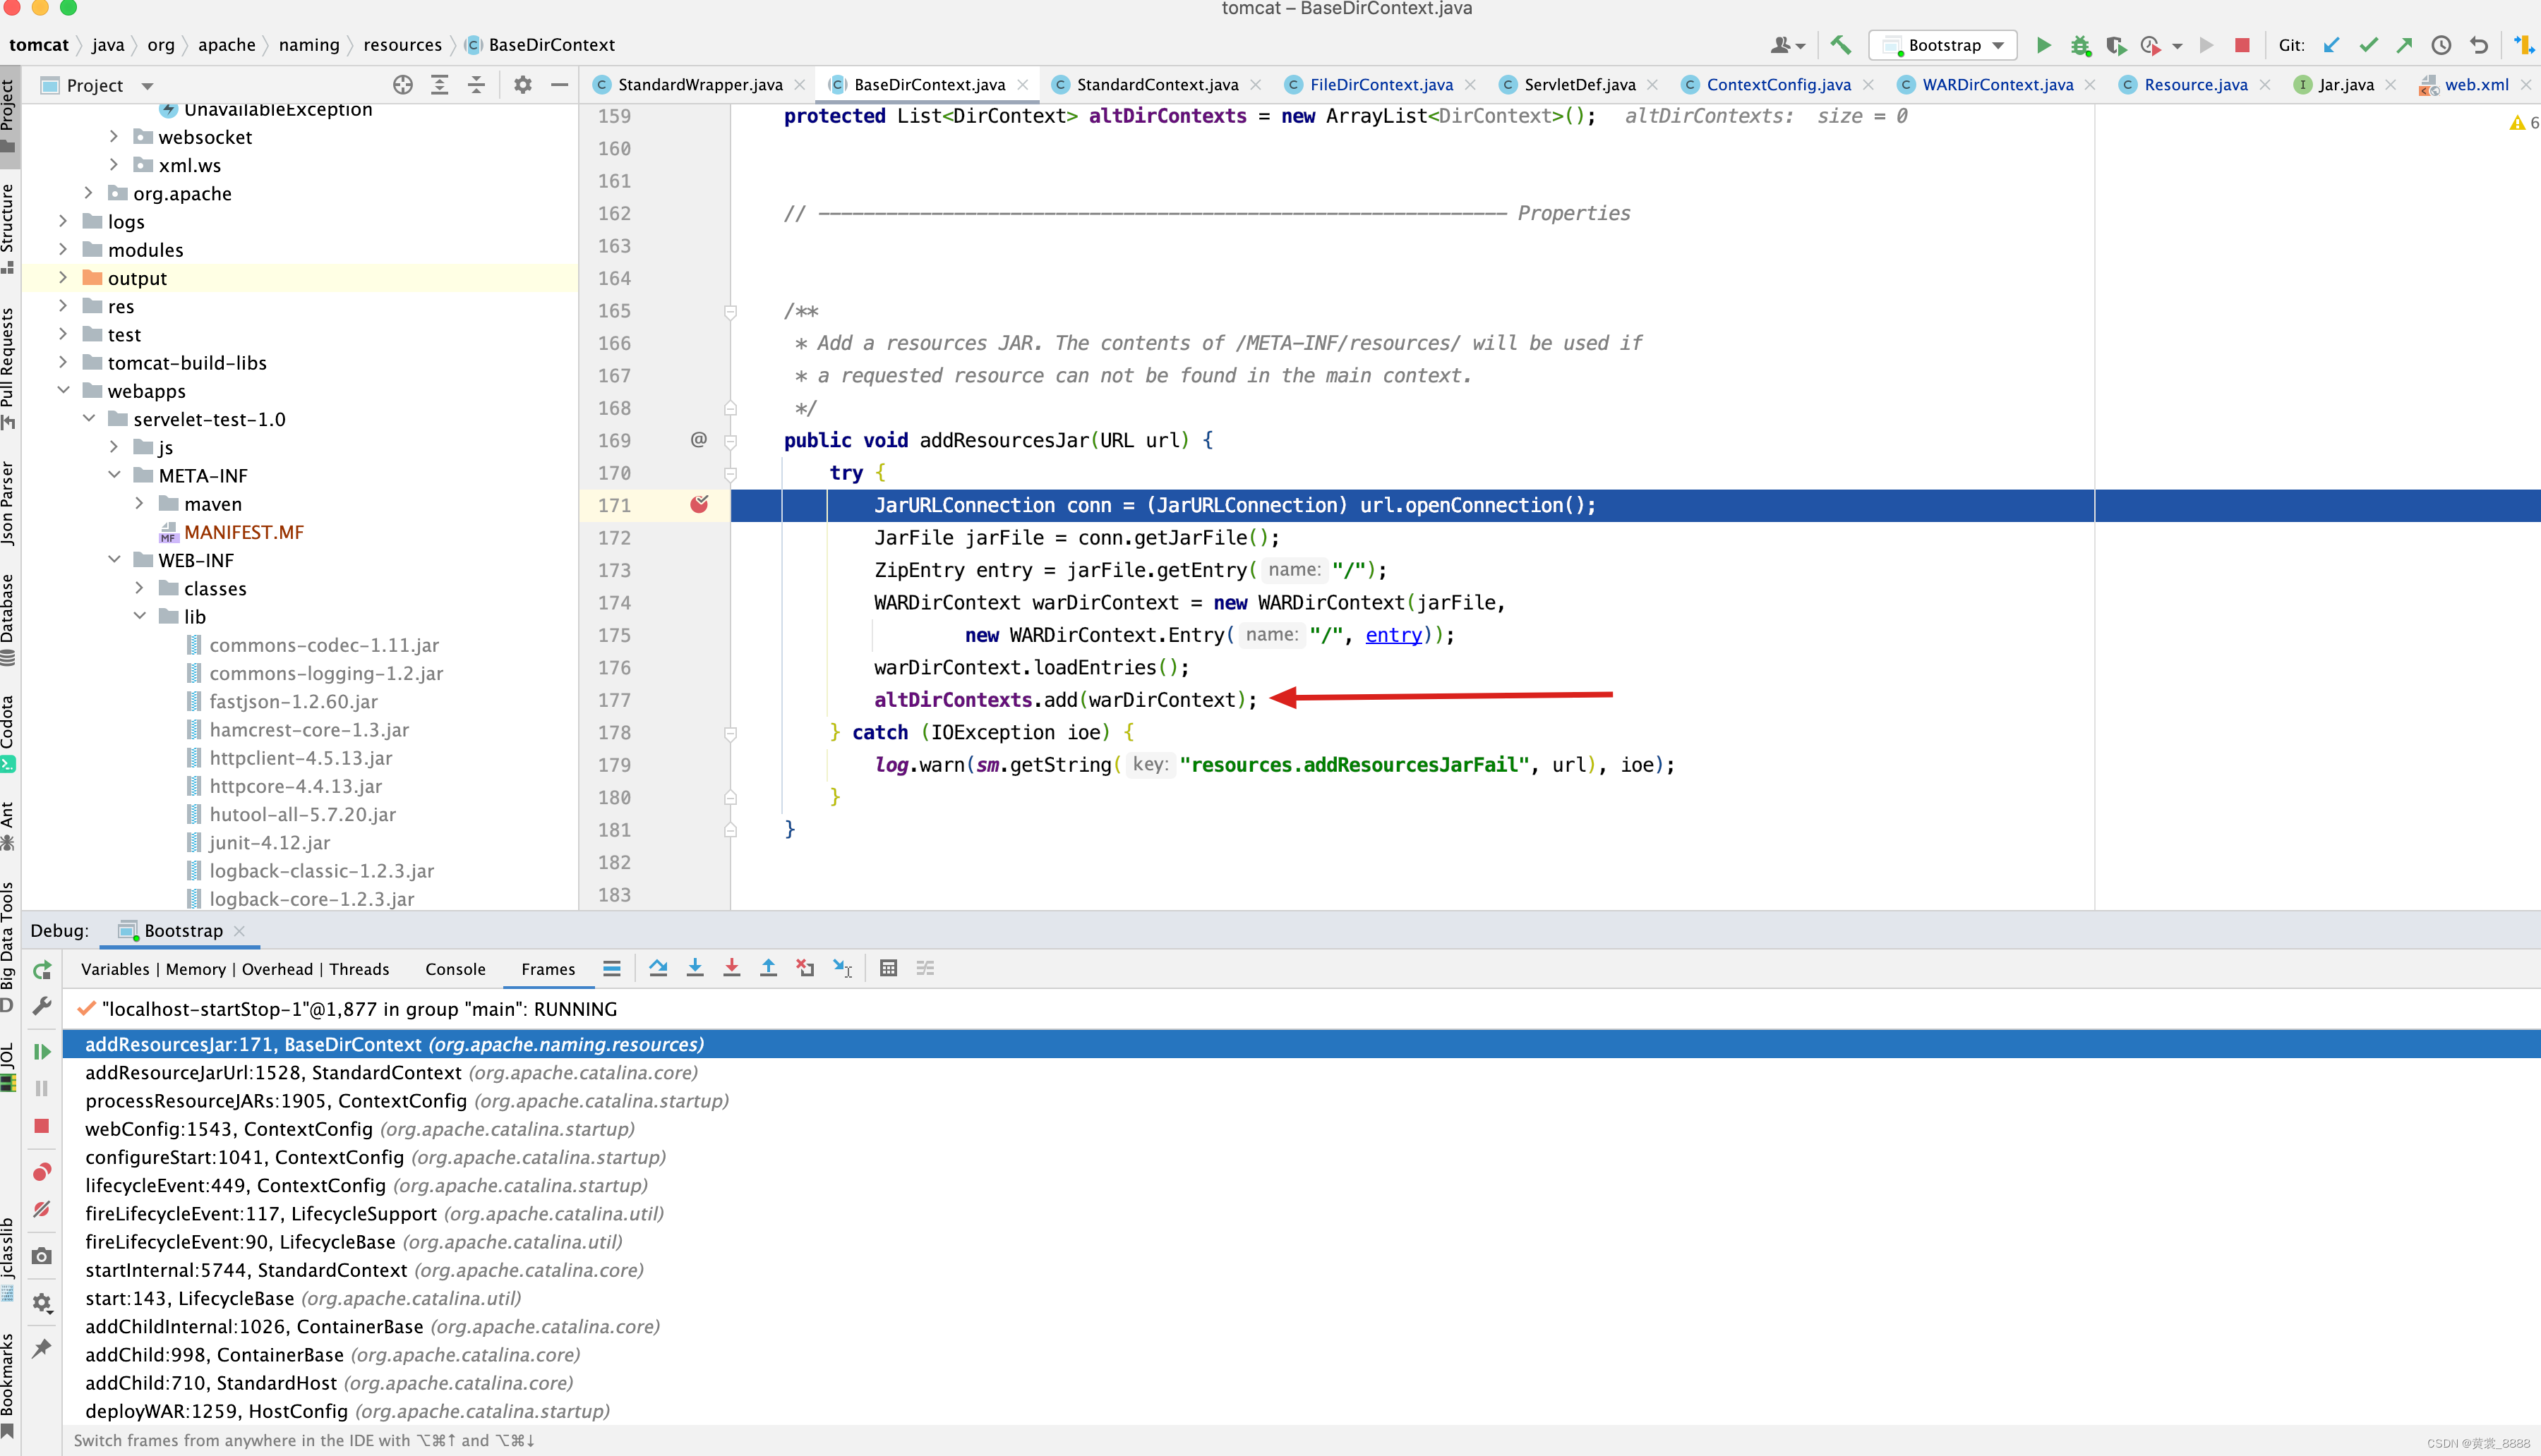The image size is (2541, 1456).
Task: Switch to the Variables tab in debug panel
Action: point(114,968)
